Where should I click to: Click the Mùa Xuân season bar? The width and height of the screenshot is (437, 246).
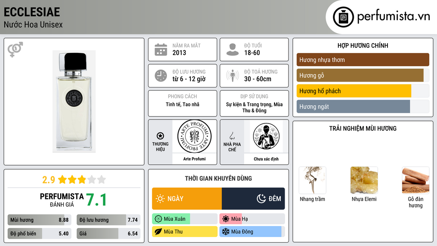point(185,219)
